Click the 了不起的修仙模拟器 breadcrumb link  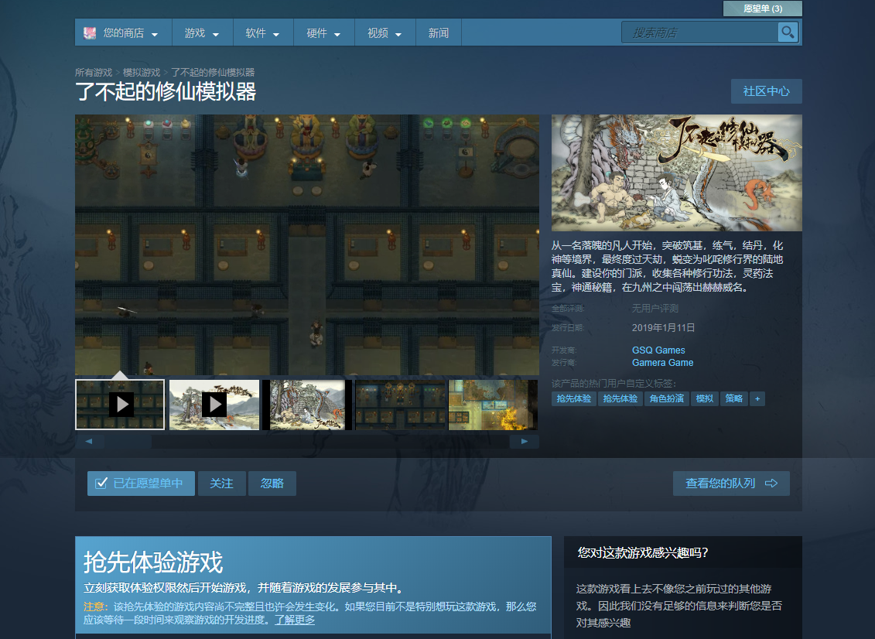[213, 73]
